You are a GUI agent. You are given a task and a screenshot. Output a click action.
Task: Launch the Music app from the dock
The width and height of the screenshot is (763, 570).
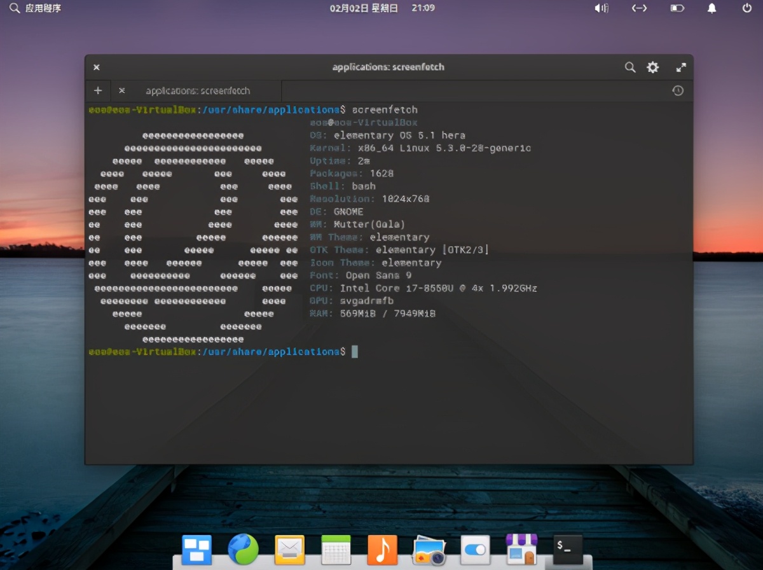(x=382, y=548)
